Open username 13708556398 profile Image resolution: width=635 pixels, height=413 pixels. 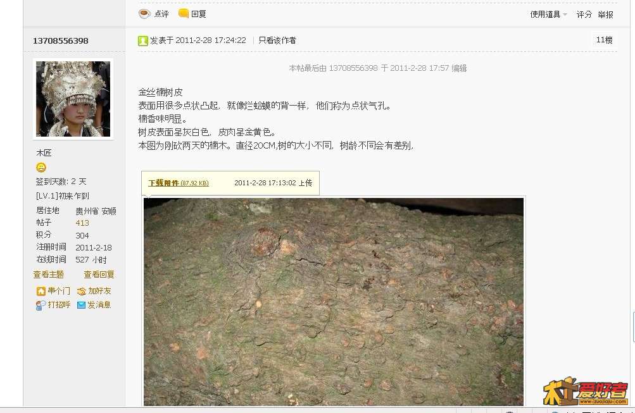coord(60,41)
